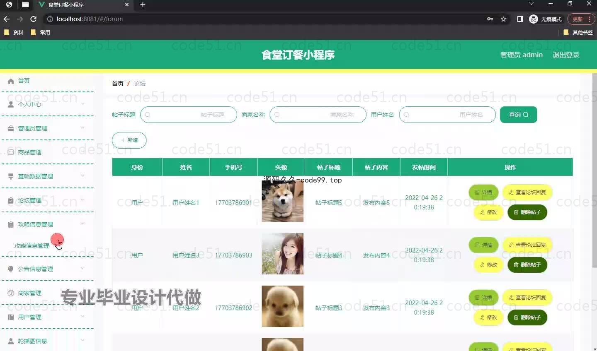The height and width of the screenshot is (351, 597).
Task: Click the 查询 search button
Action: (x=519, y=115)
